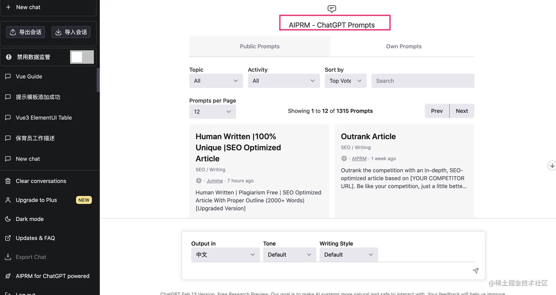Open the Prompts per Page dropdown

tap(213, 112)
